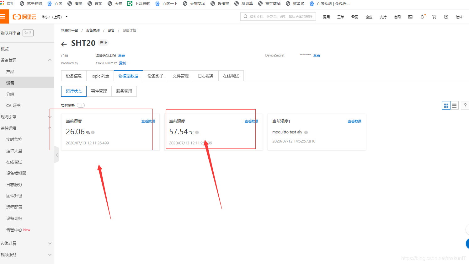Click the Aliyun logo

click(x=24, y=17)
